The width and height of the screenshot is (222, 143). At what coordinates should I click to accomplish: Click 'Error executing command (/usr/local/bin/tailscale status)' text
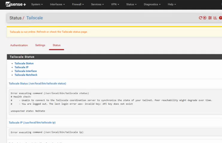pyautogui.click(x=50, y=93)
